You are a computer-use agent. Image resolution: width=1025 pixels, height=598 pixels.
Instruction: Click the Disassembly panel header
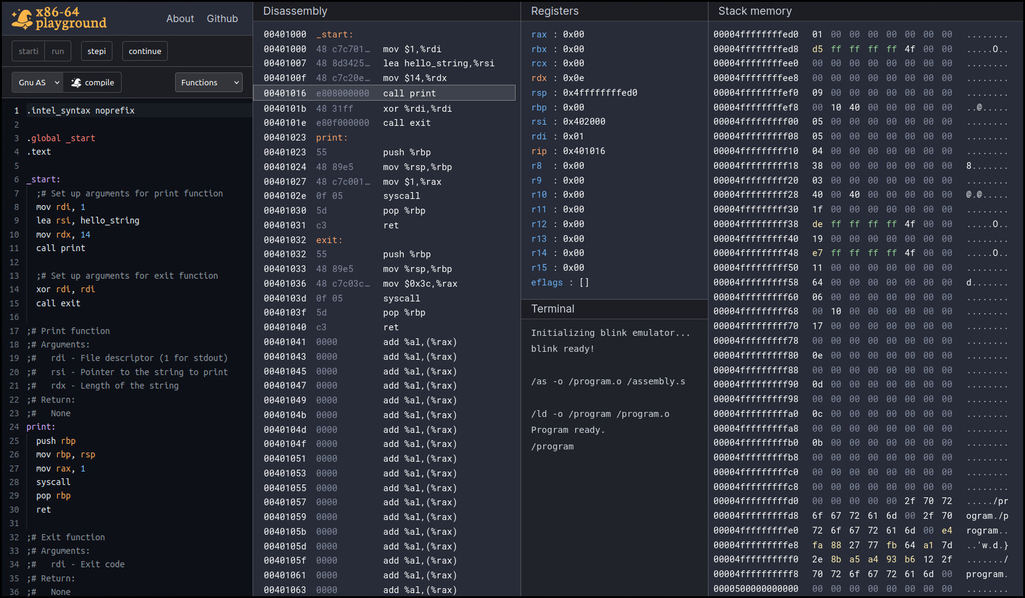click(387, 11)
